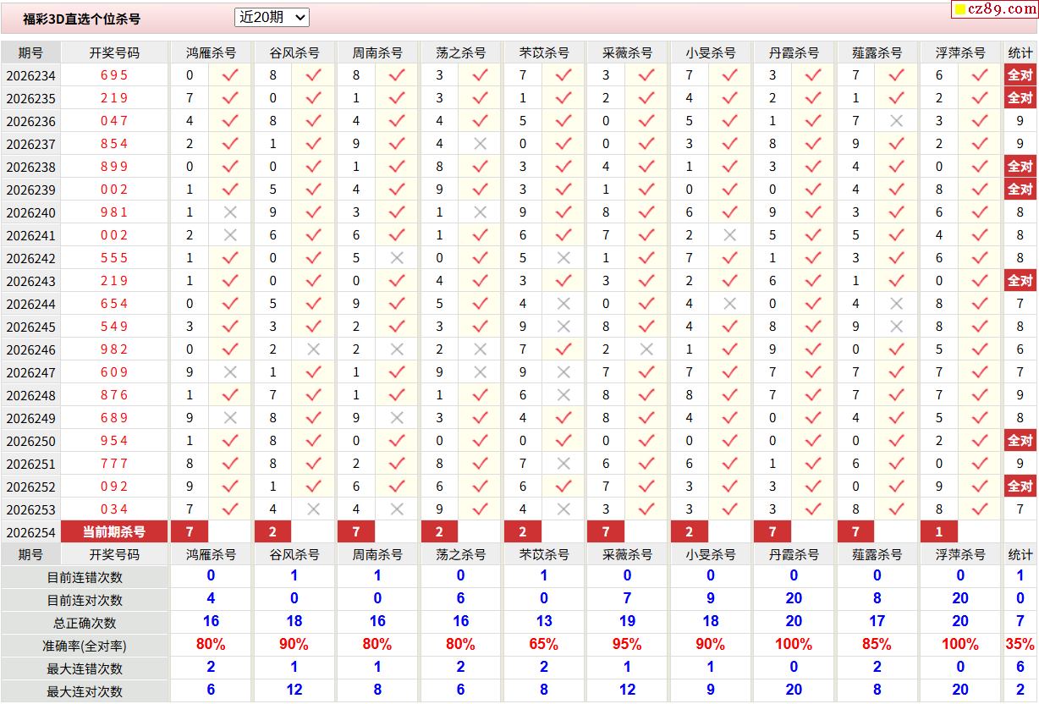
Task: Click the gray cross for 鸿雁杀号 in 2026240
Action: [230, 212]
